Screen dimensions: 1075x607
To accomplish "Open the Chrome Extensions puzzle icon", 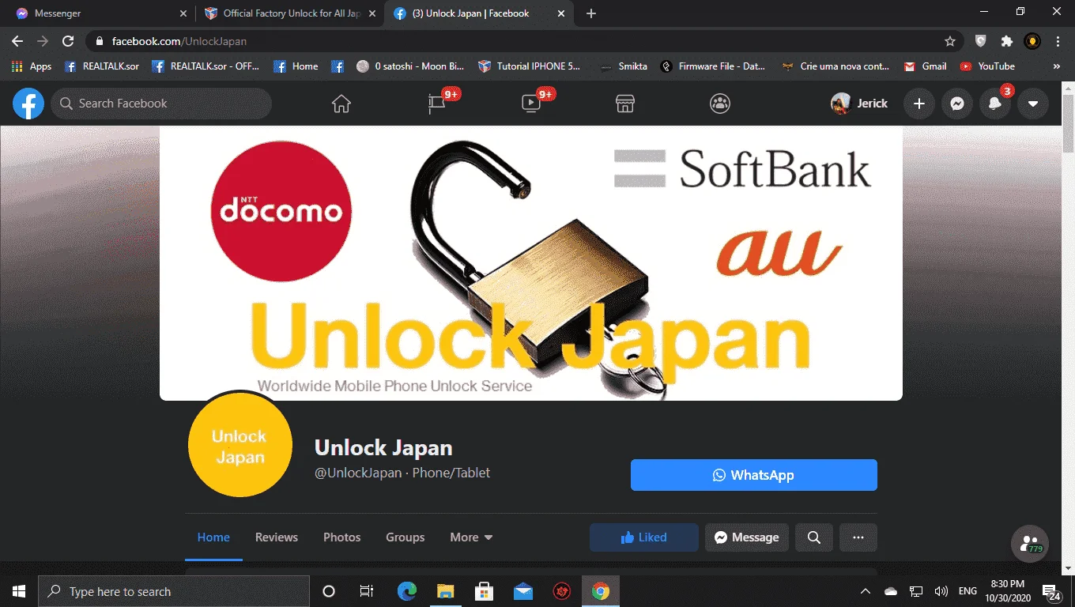I will 1006,41.
